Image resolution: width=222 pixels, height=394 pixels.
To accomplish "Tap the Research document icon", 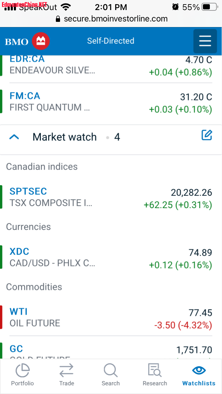I will tap(155, 370).
